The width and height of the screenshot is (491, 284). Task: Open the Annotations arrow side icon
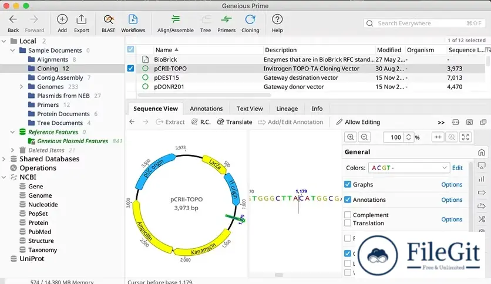pyautogui.click(x=482, y=192)
